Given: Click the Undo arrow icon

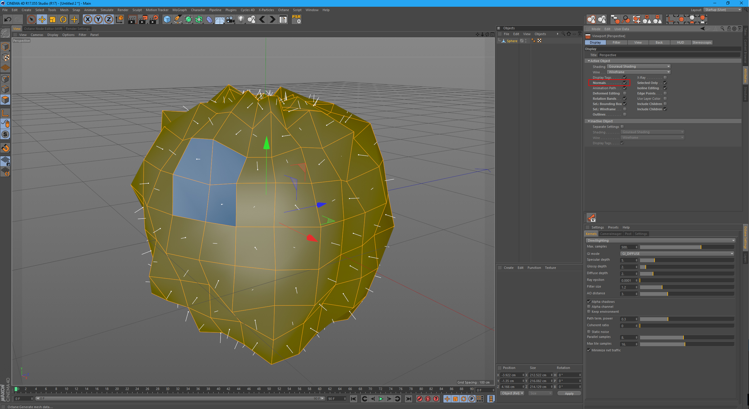Looking at the screenshot, I should tap(8, 20).
